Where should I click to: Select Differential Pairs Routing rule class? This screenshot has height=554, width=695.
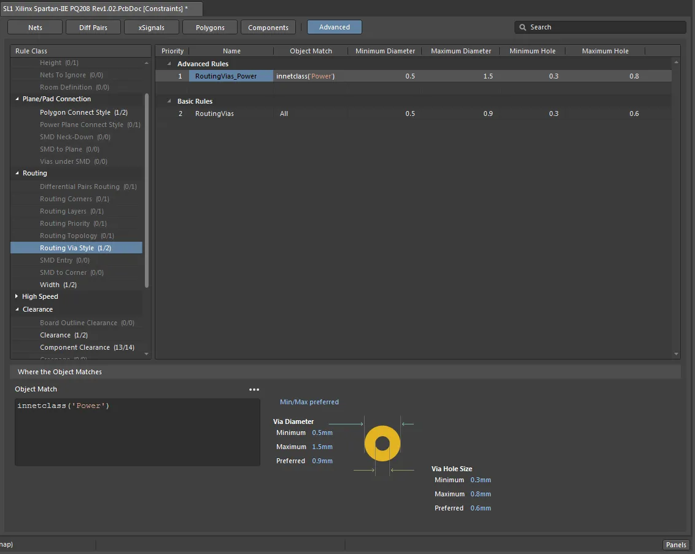coord(88,187)
